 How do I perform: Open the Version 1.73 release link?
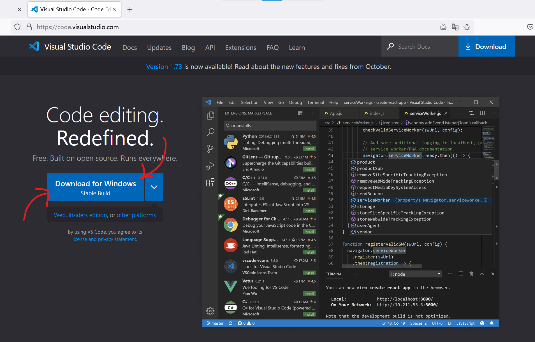click(x=164, y=67)
